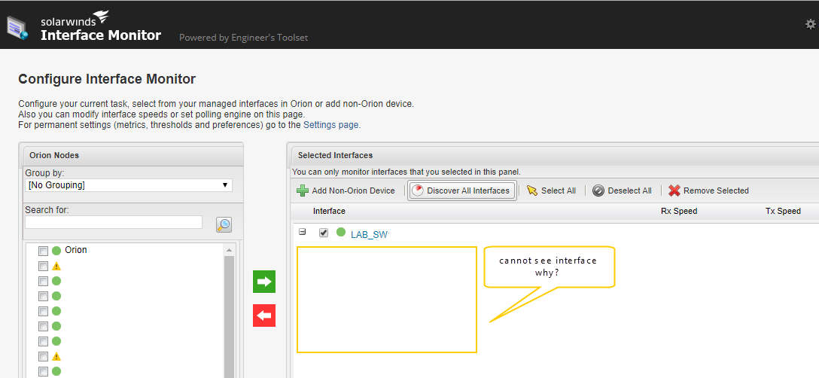Click the green status dot beside LAB_SW

click(341, 232)
